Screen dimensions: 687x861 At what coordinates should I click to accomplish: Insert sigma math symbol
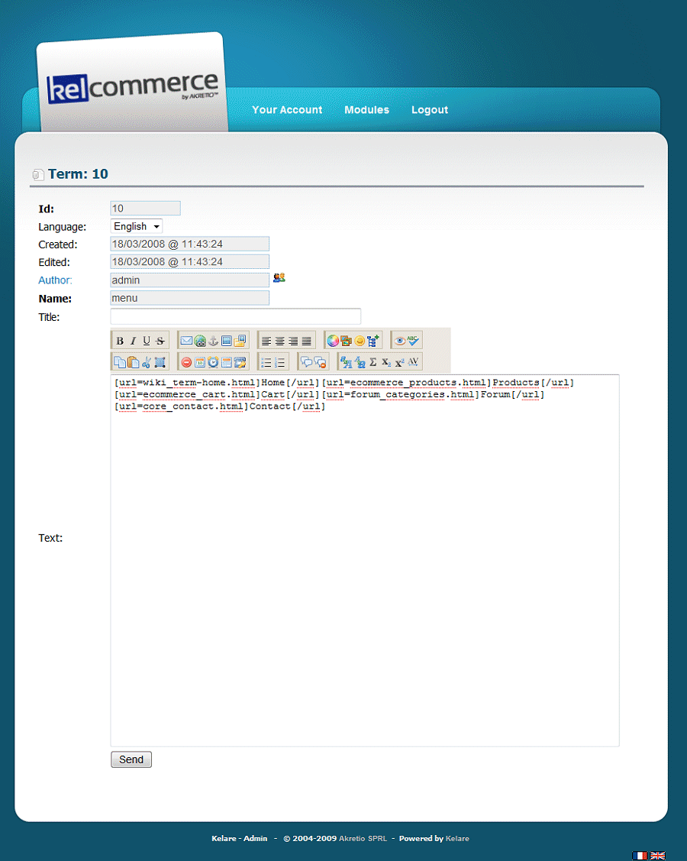373,362
